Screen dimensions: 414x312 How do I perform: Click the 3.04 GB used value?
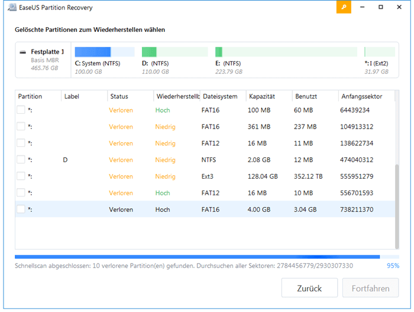click(305, 209)
